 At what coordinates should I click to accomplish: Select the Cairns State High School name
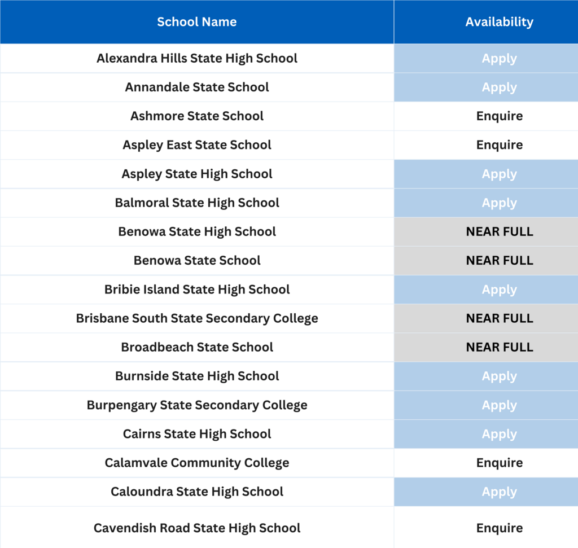[197, 434]
